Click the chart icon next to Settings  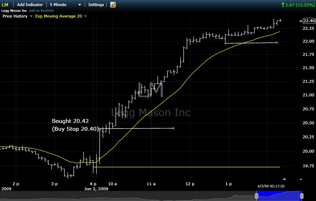(x=113, y=5)
